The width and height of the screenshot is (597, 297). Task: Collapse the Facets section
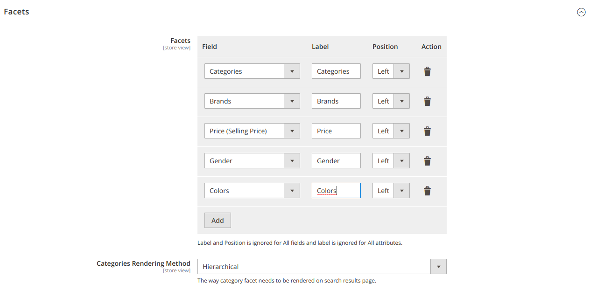tap(581, 12)
